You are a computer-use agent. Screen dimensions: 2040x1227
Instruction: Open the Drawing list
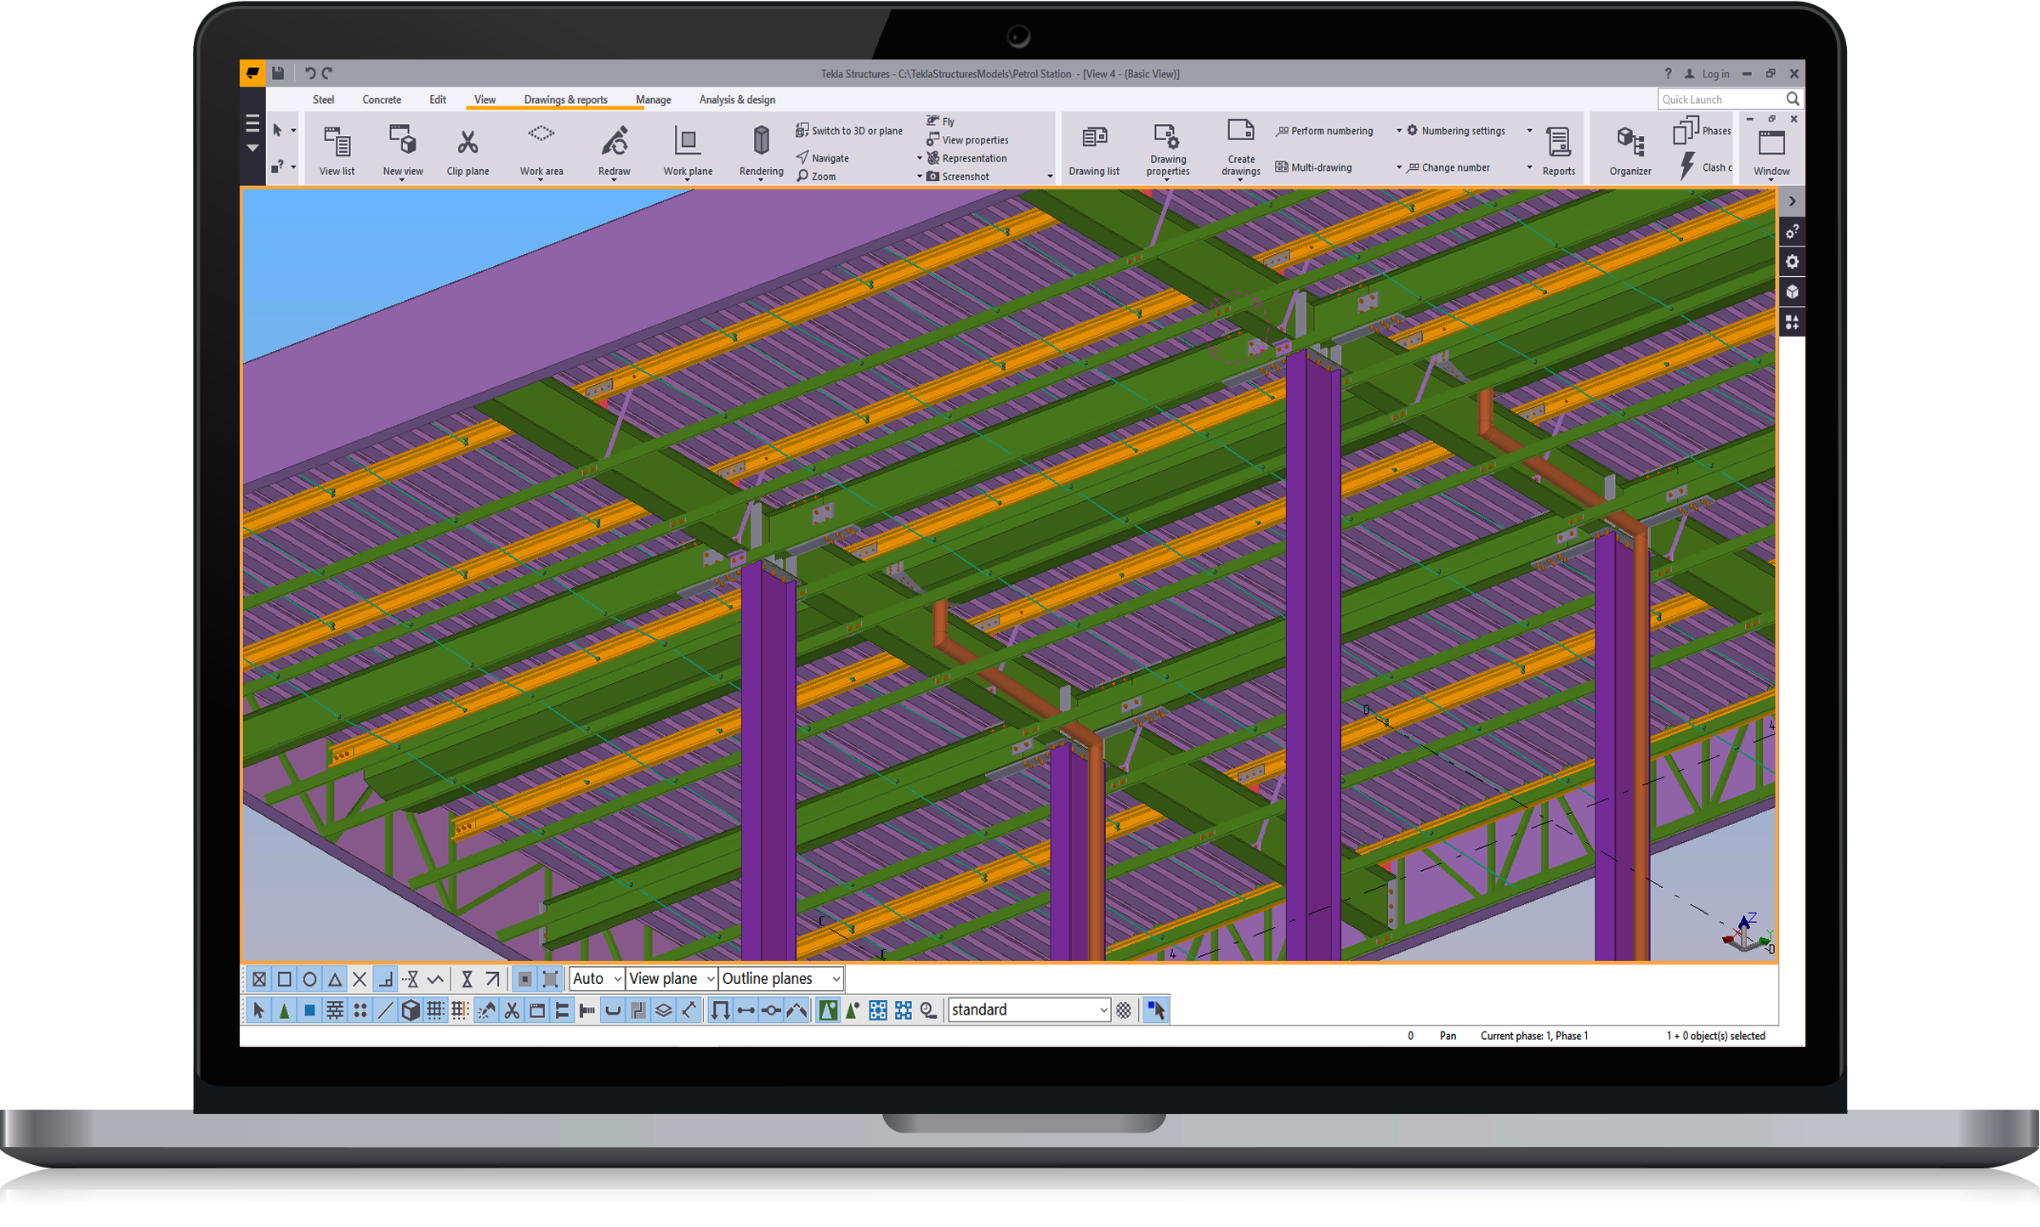pyautogui.click(x=1094, y=150)
